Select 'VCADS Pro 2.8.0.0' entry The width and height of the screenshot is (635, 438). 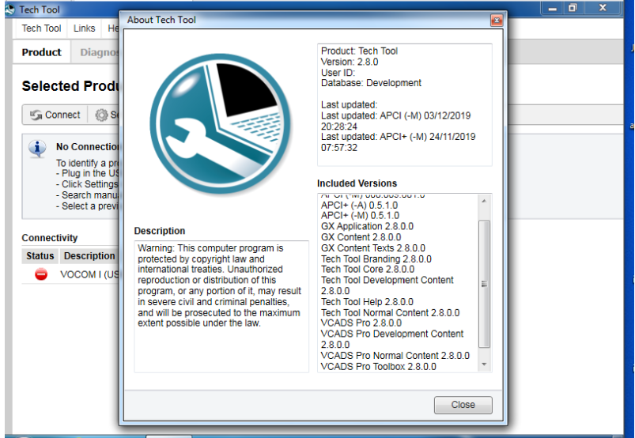pos(361,323)
